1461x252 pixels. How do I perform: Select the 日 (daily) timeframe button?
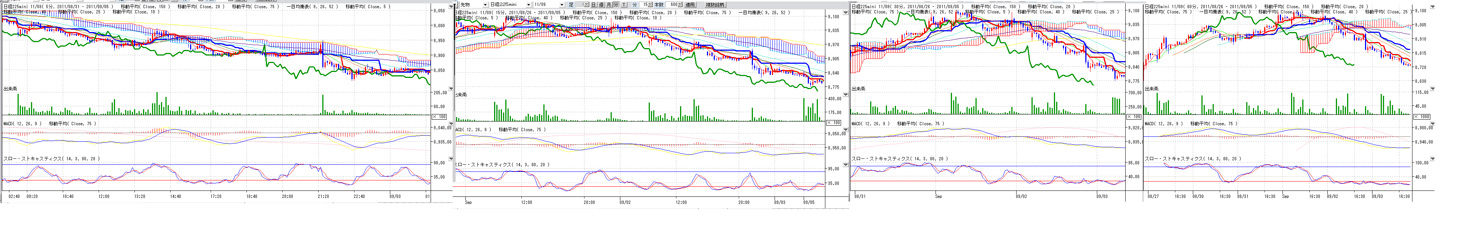(x=594, y=4)
